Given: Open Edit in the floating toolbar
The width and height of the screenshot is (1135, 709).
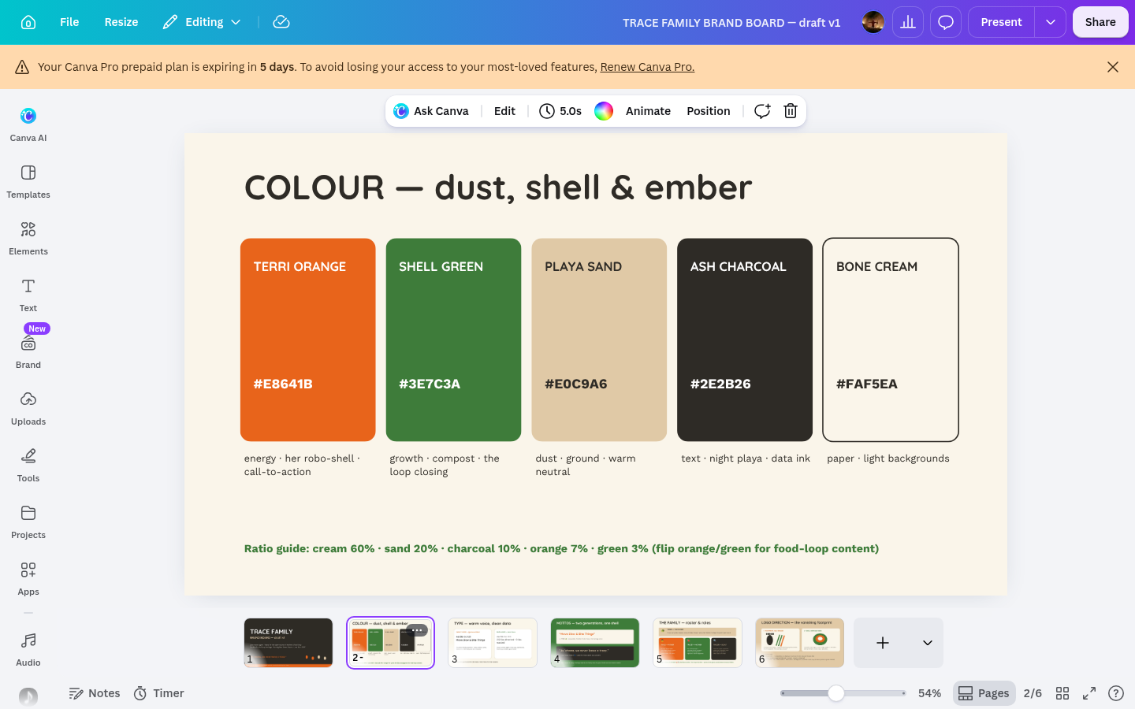Looking at the screenshot, I should (504, 111).
